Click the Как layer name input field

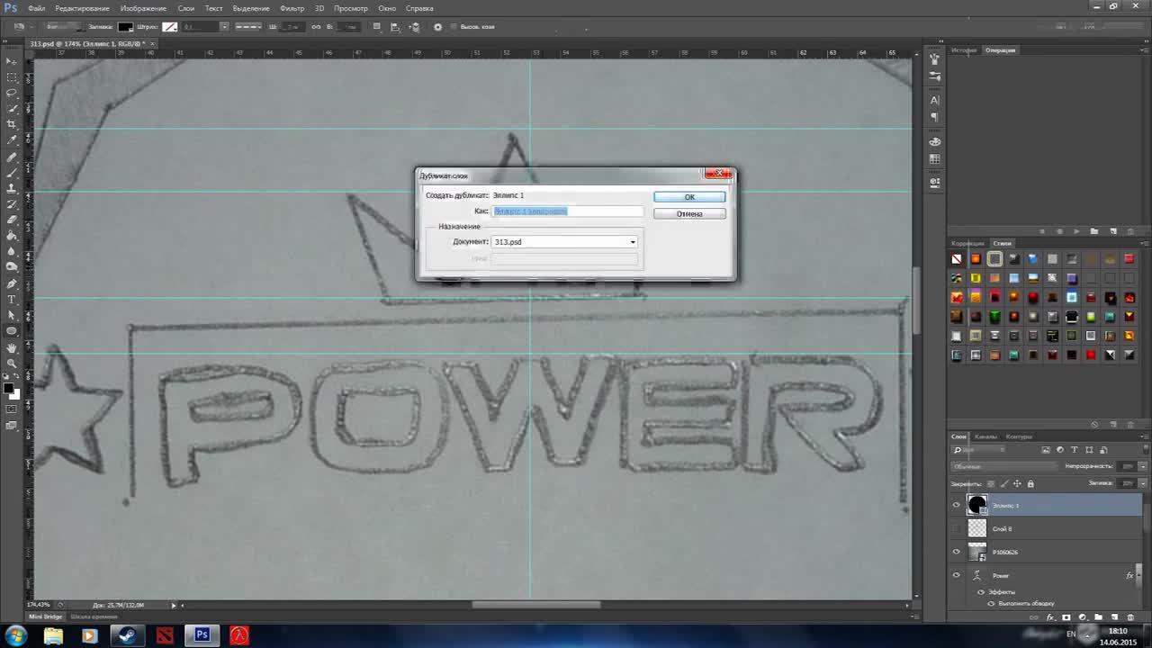[568, 211]
